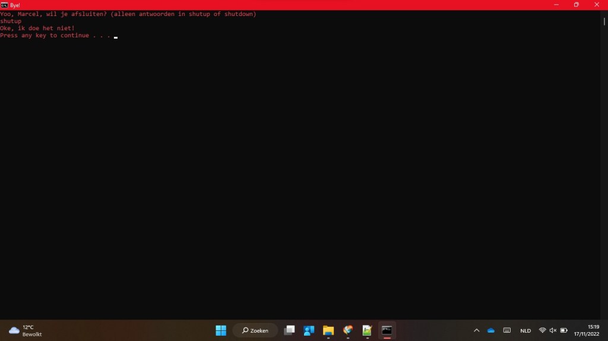Screen dimensions: 608x341
Task: Open the Windows Start menu
Action: 221,330
